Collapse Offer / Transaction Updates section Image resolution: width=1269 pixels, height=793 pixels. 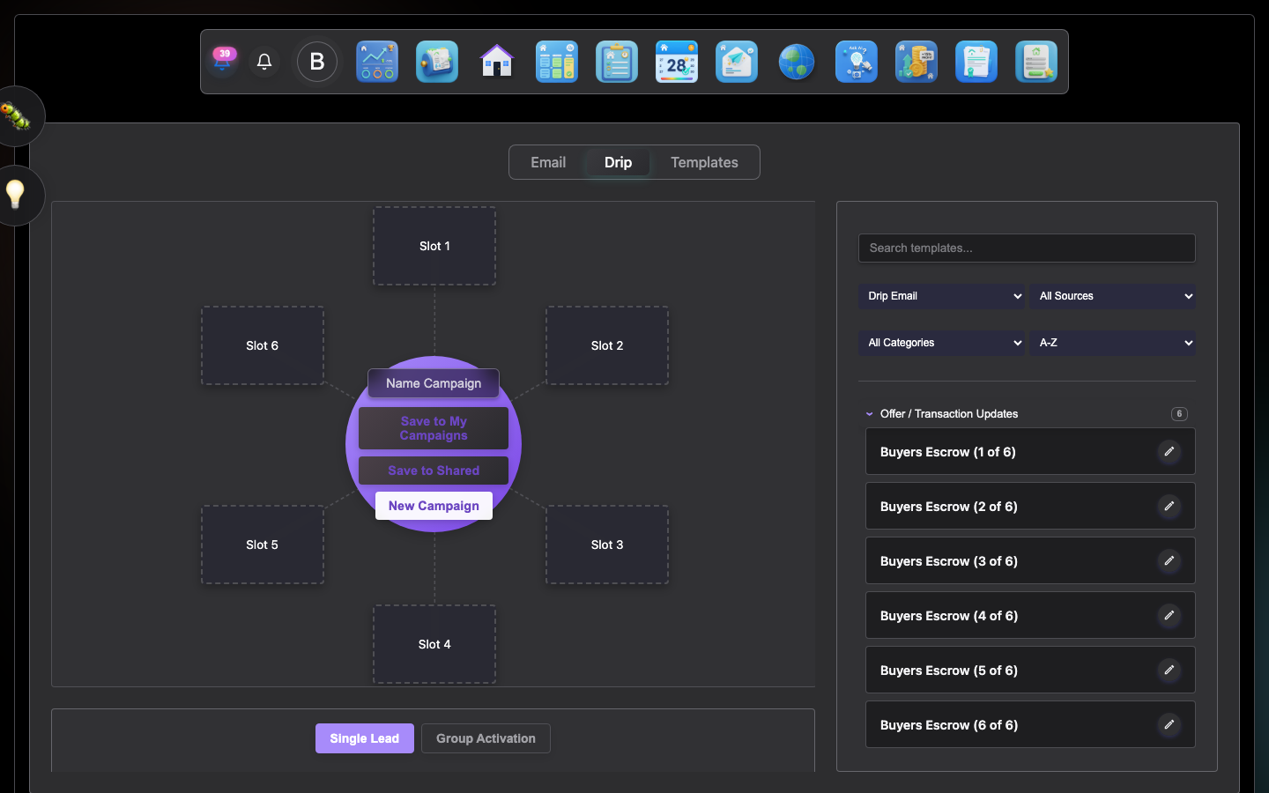tap(870, 414)
